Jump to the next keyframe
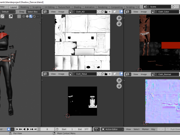Screen dimensions: 180x135 pyautogui.click(x=32, y=129)
